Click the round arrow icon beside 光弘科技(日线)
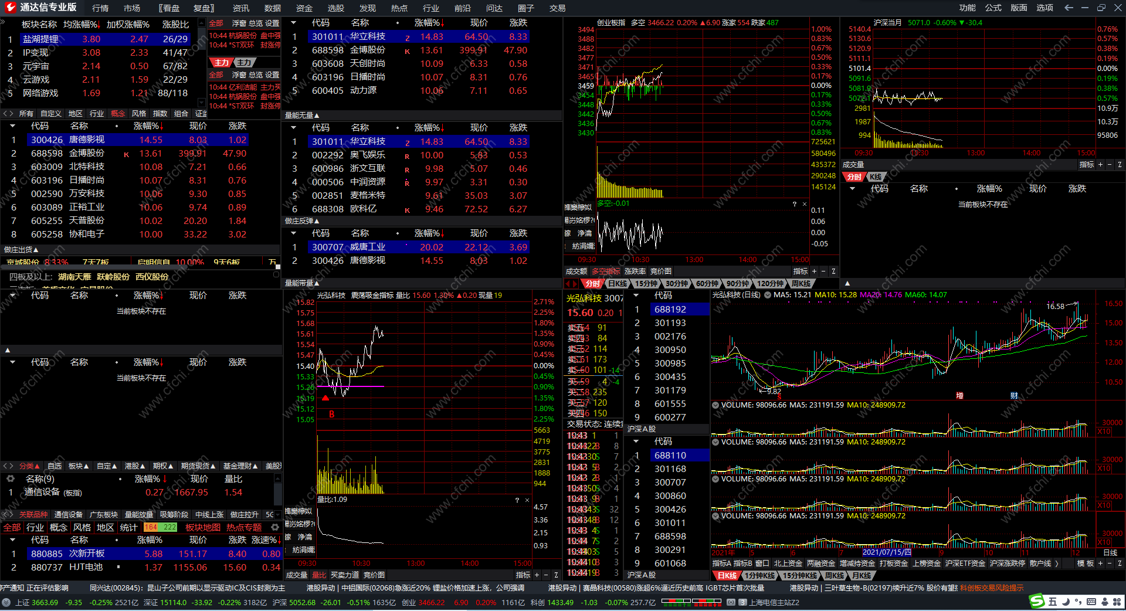Viewport: 1126px width, 611px height. tap(767, 295)
